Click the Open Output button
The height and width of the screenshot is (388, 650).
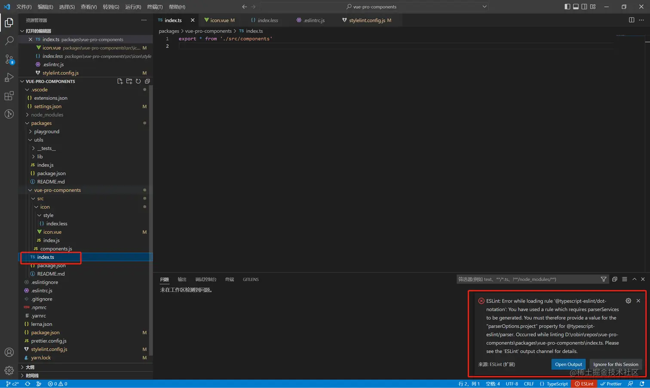point(568,364)
